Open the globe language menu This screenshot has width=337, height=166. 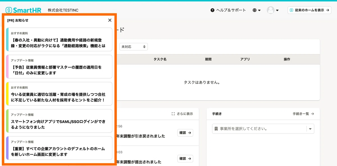(x=257, y=10)
